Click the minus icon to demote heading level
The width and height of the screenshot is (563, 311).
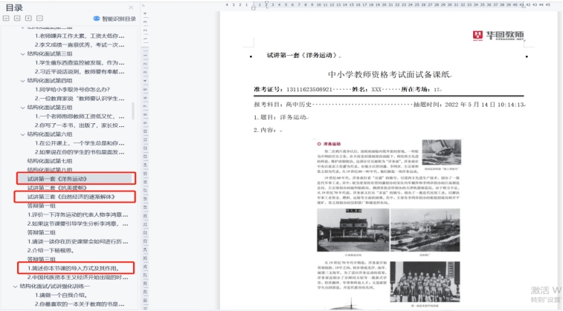pyautogui.click(x=39, y=18)
